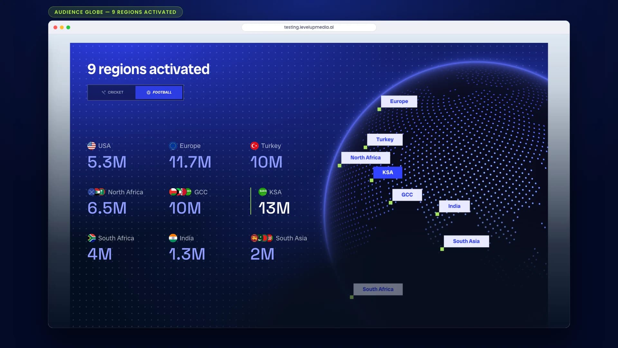Viewport: 618px width, 348px height.
Task: Click the USA 5.3M value
Action: coord(107,162)
